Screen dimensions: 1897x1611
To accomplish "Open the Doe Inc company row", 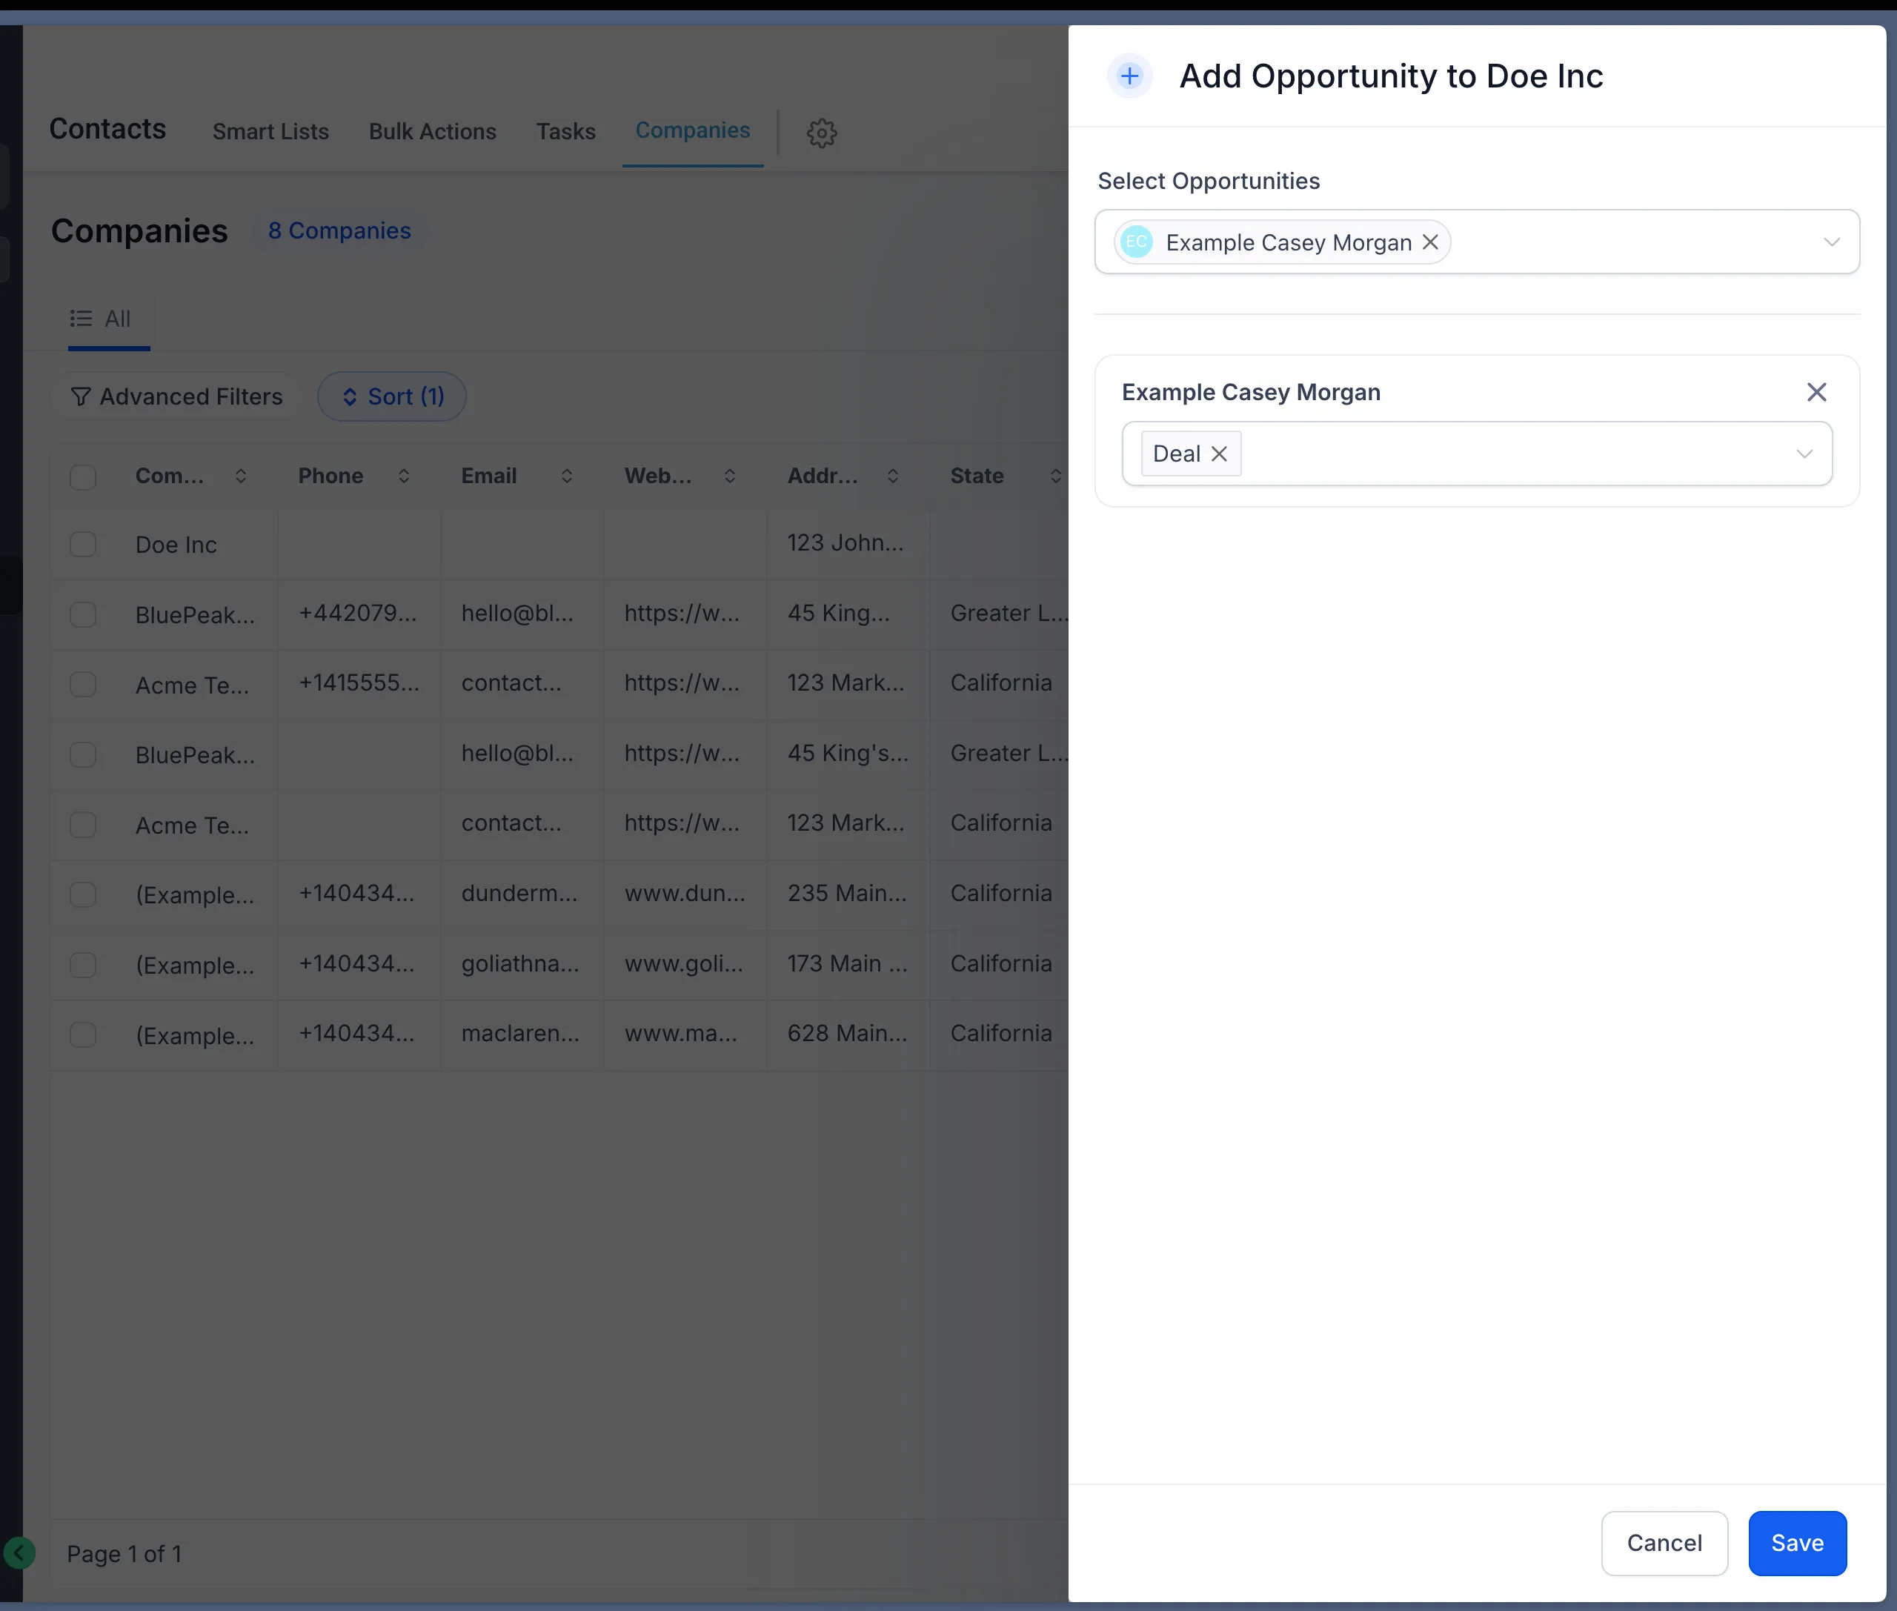I will coord(176,543).
